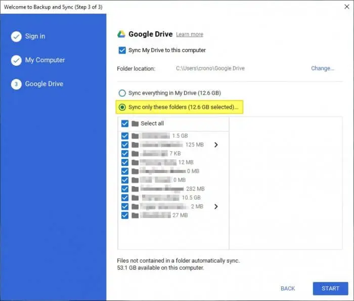Image resolution: width=354 pixels, height=301 pixels.
Task: Toggle the Select all checkbox
Action: 125,123
